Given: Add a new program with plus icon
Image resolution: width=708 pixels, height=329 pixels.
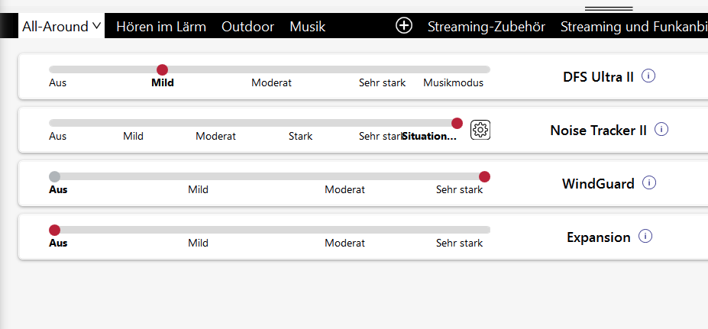Looking at the screenshot, I should [x=404, y=26].
